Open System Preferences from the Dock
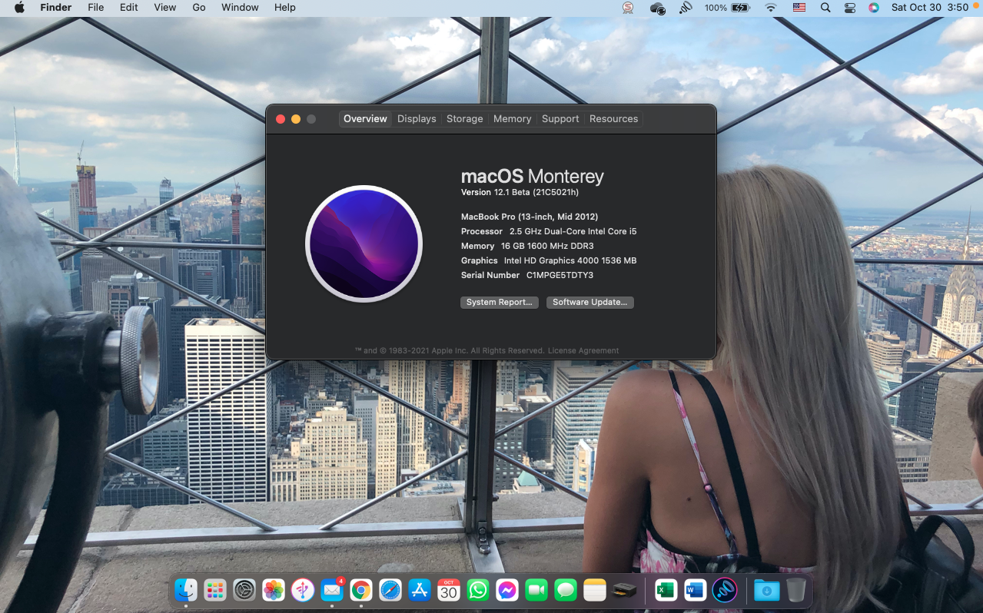The height and width of the screenshot is (613, 983). pyautogui.click(x=244, y=590)
